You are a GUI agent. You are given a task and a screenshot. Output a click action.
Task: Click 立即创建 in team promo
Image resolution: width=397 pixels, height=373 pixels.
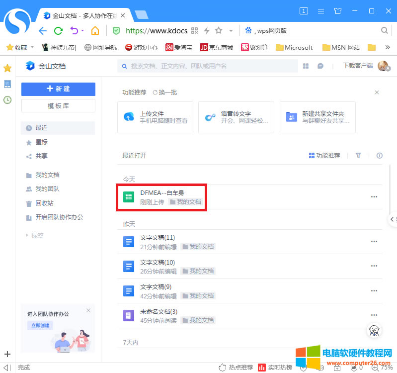coord(40,325)
